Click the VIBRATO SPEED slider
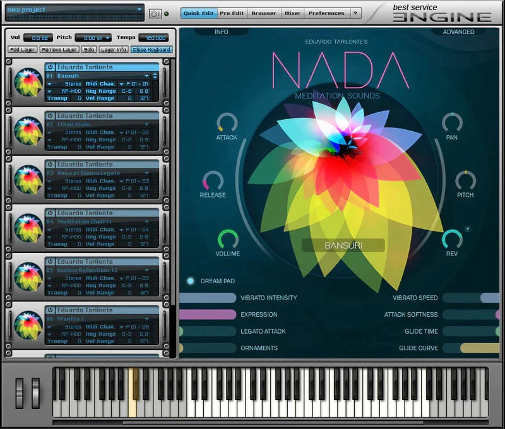 click(471, 298)
